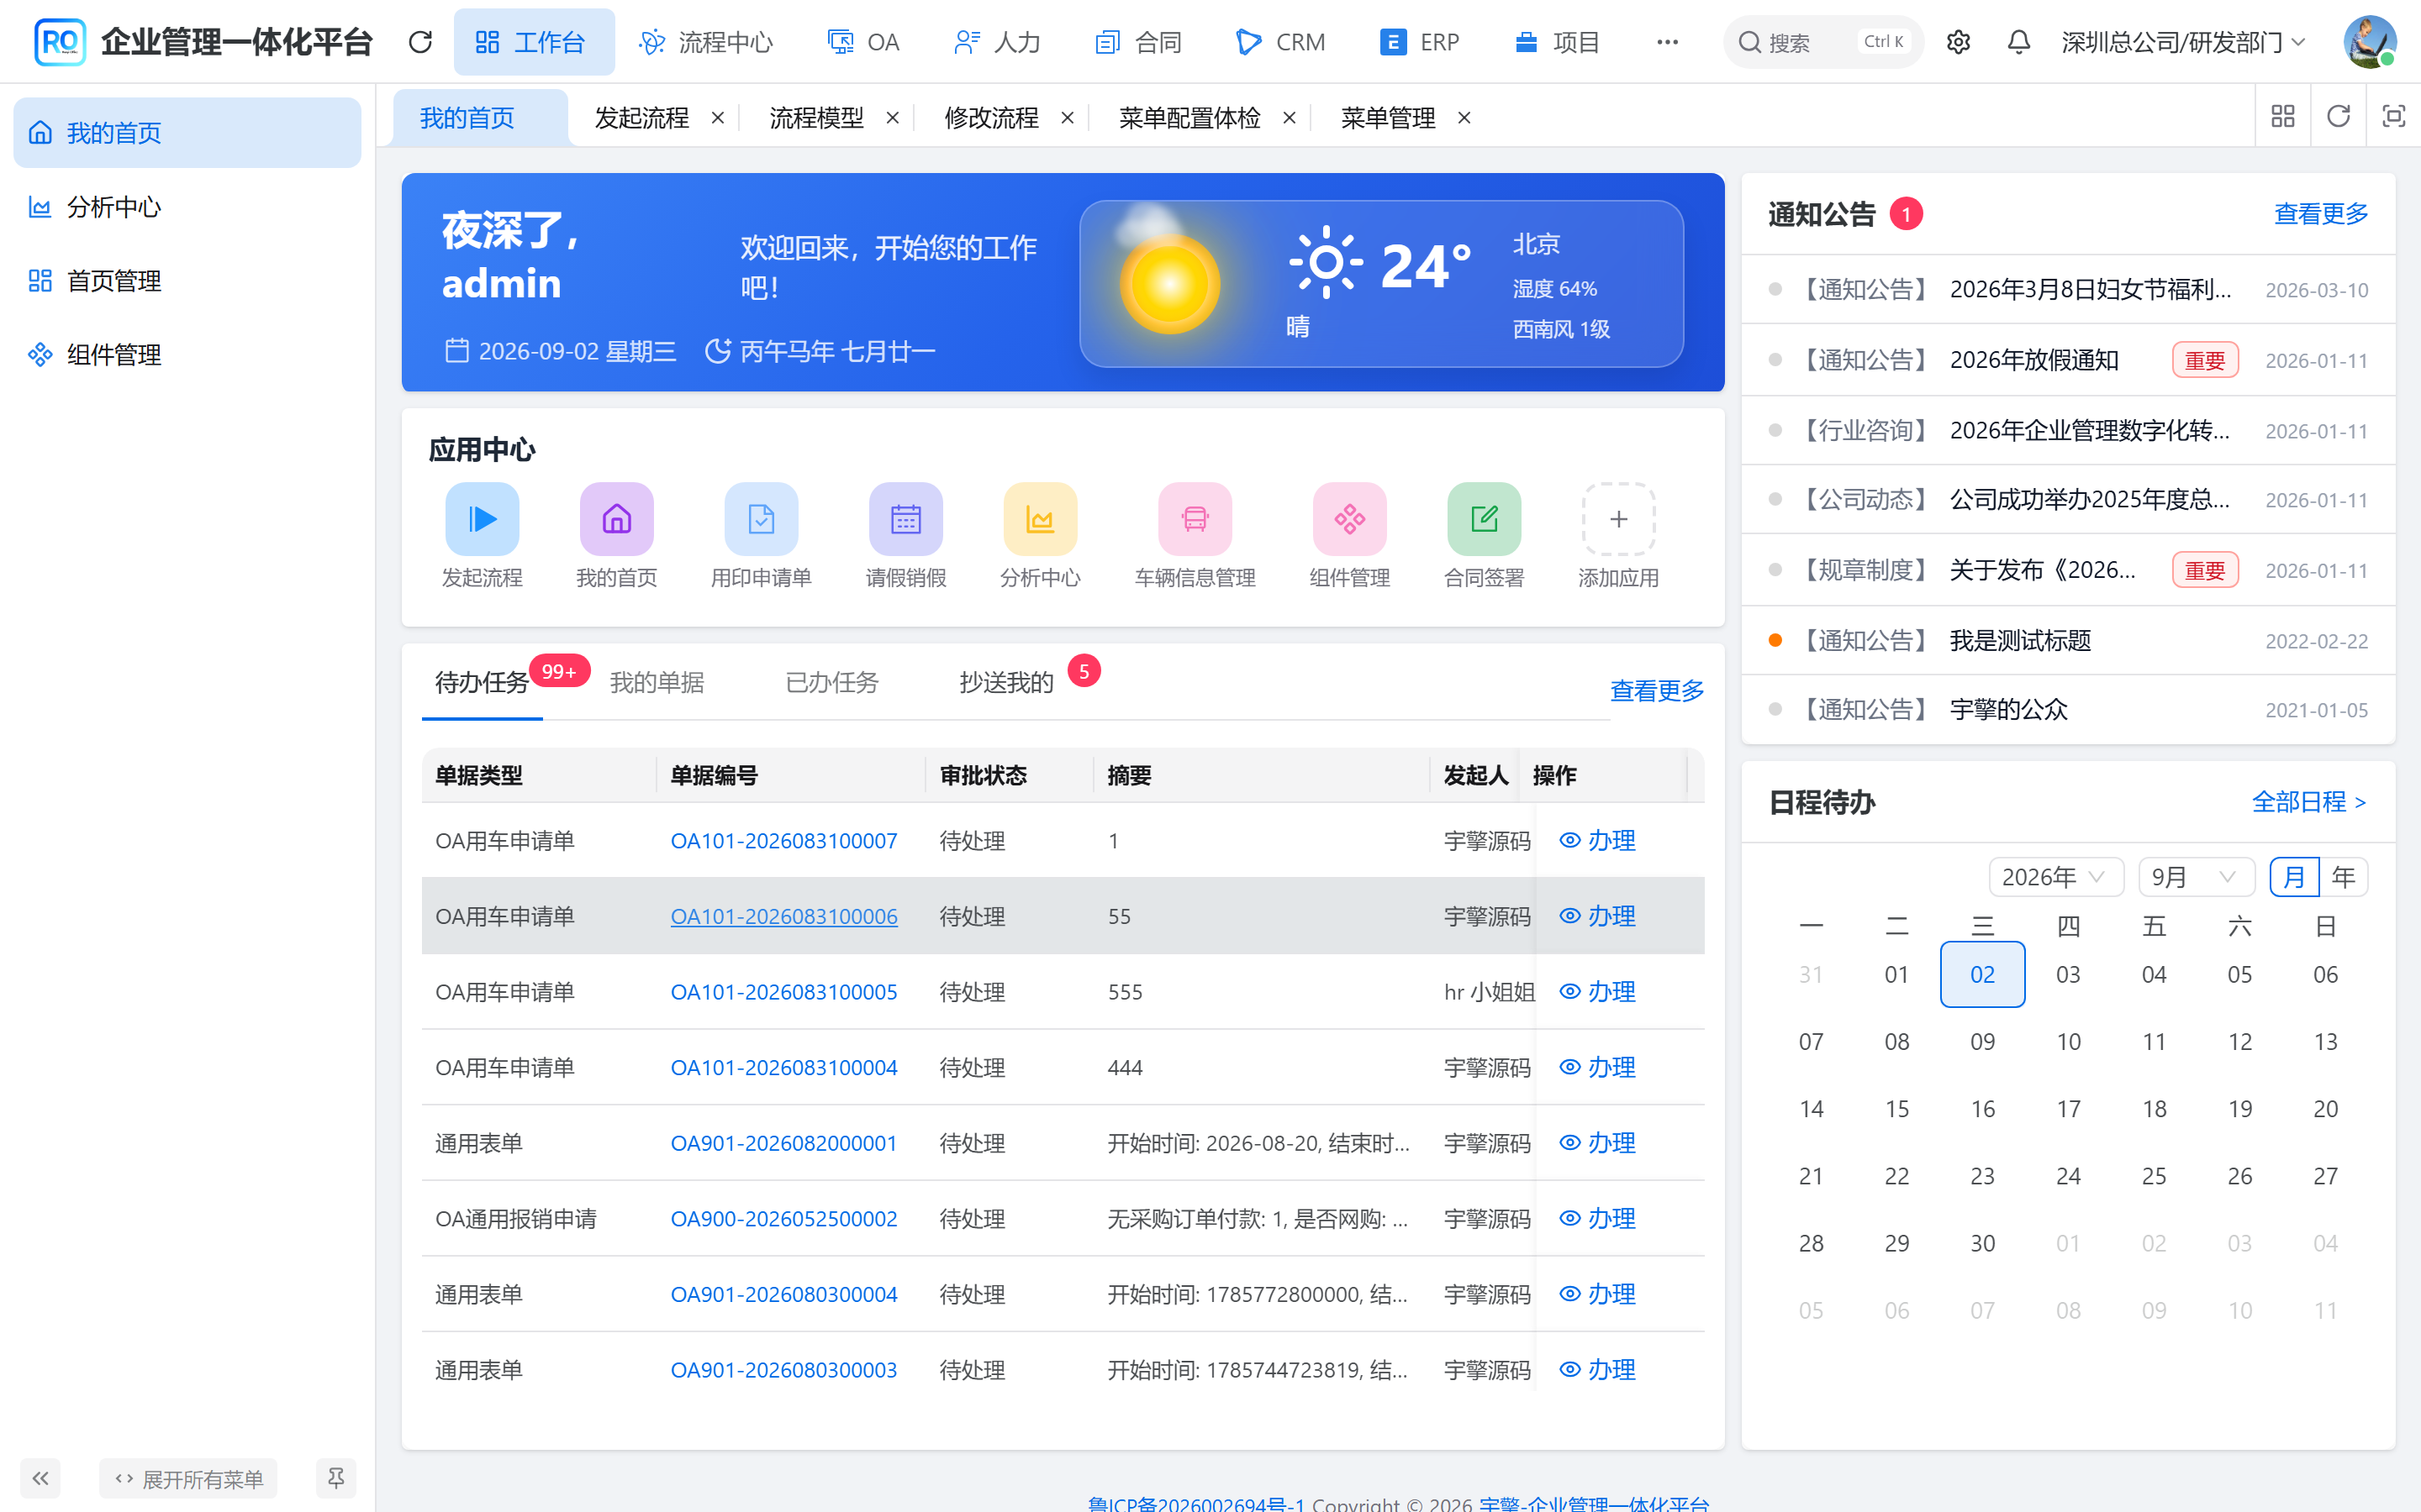Click 展开所有菜单 expander
The image size is (2421, 1512).
pos(188,1478)
